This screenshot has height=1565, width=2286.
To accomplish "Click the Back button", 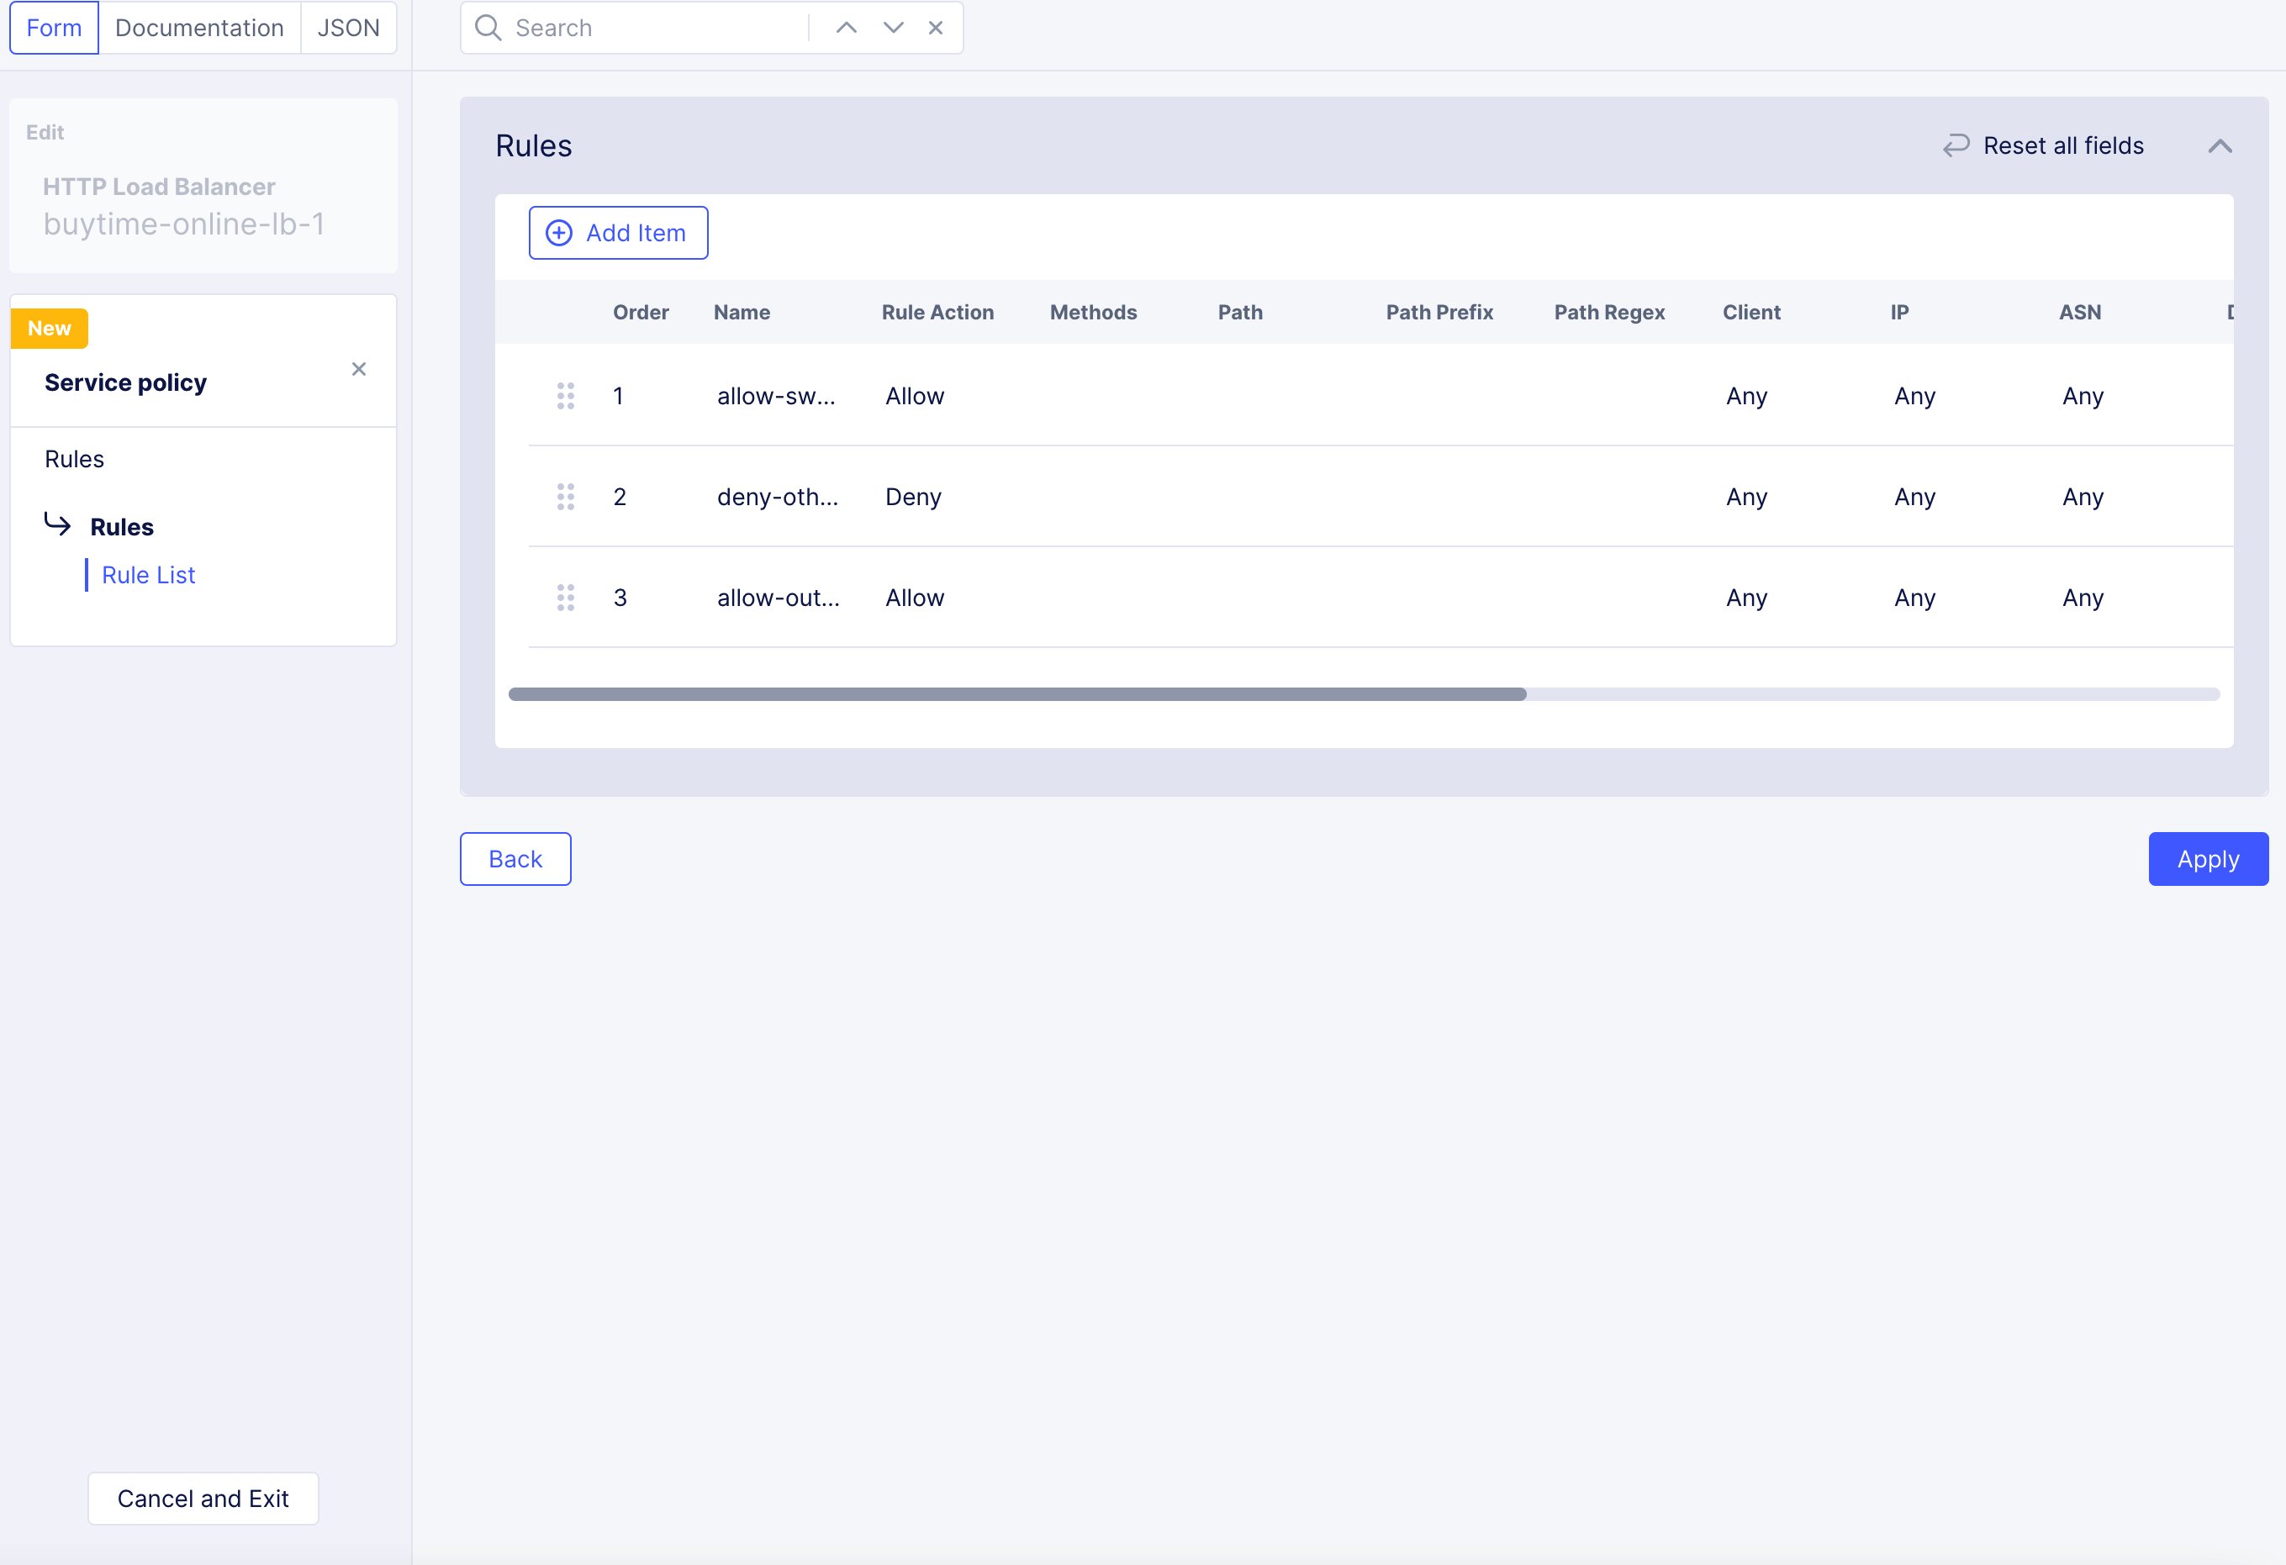I will pos(515,859).
